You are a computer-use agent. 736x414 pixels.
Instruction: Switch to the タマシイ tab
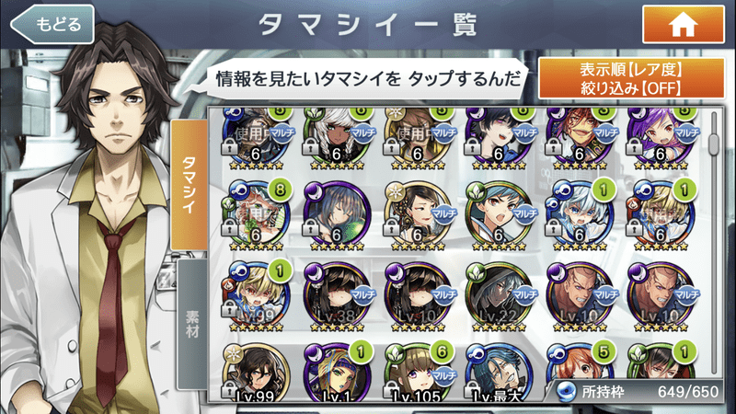[189, 185]
